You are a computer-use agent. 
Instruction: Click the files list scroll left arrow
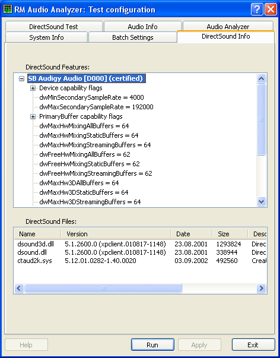(19, 288)
